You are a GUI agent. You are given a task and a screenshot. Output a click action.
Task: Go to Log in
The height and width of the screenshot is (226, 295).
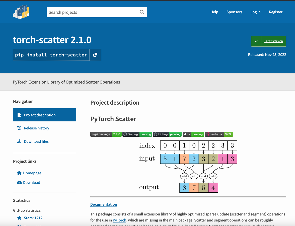[255, 12]
